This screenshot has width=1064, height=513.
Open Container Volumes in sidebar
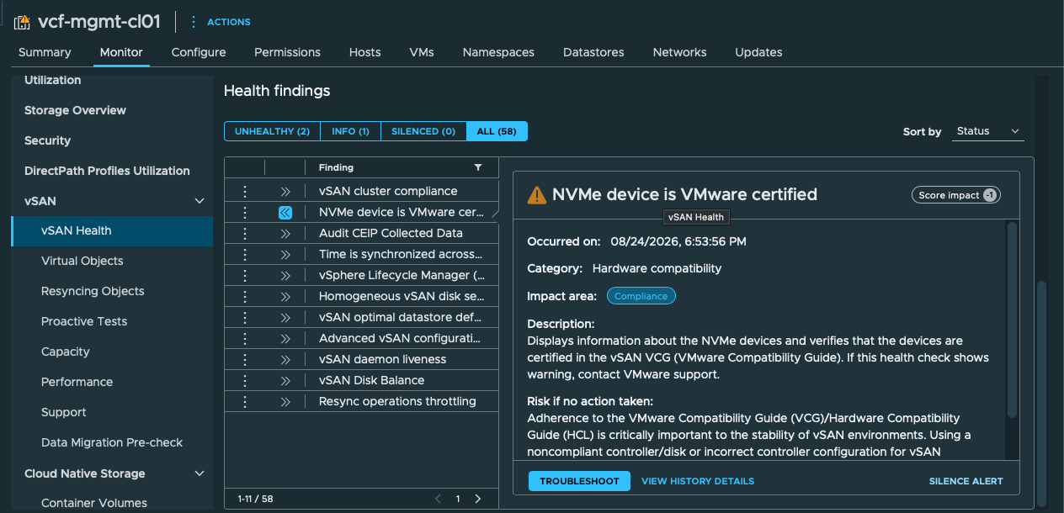(94, 503)
